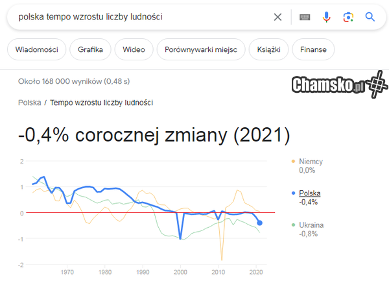Submit search with magnifying glass icon
Viewport: 389px width, 283px height.
pyautogui.click(x=370, y=17)
